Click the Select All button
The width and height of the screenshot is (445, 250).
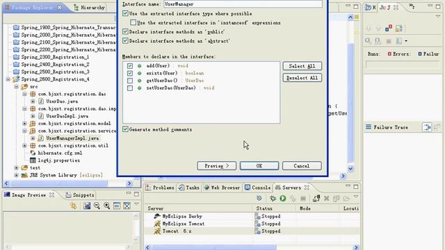click(x=302, y=66)
